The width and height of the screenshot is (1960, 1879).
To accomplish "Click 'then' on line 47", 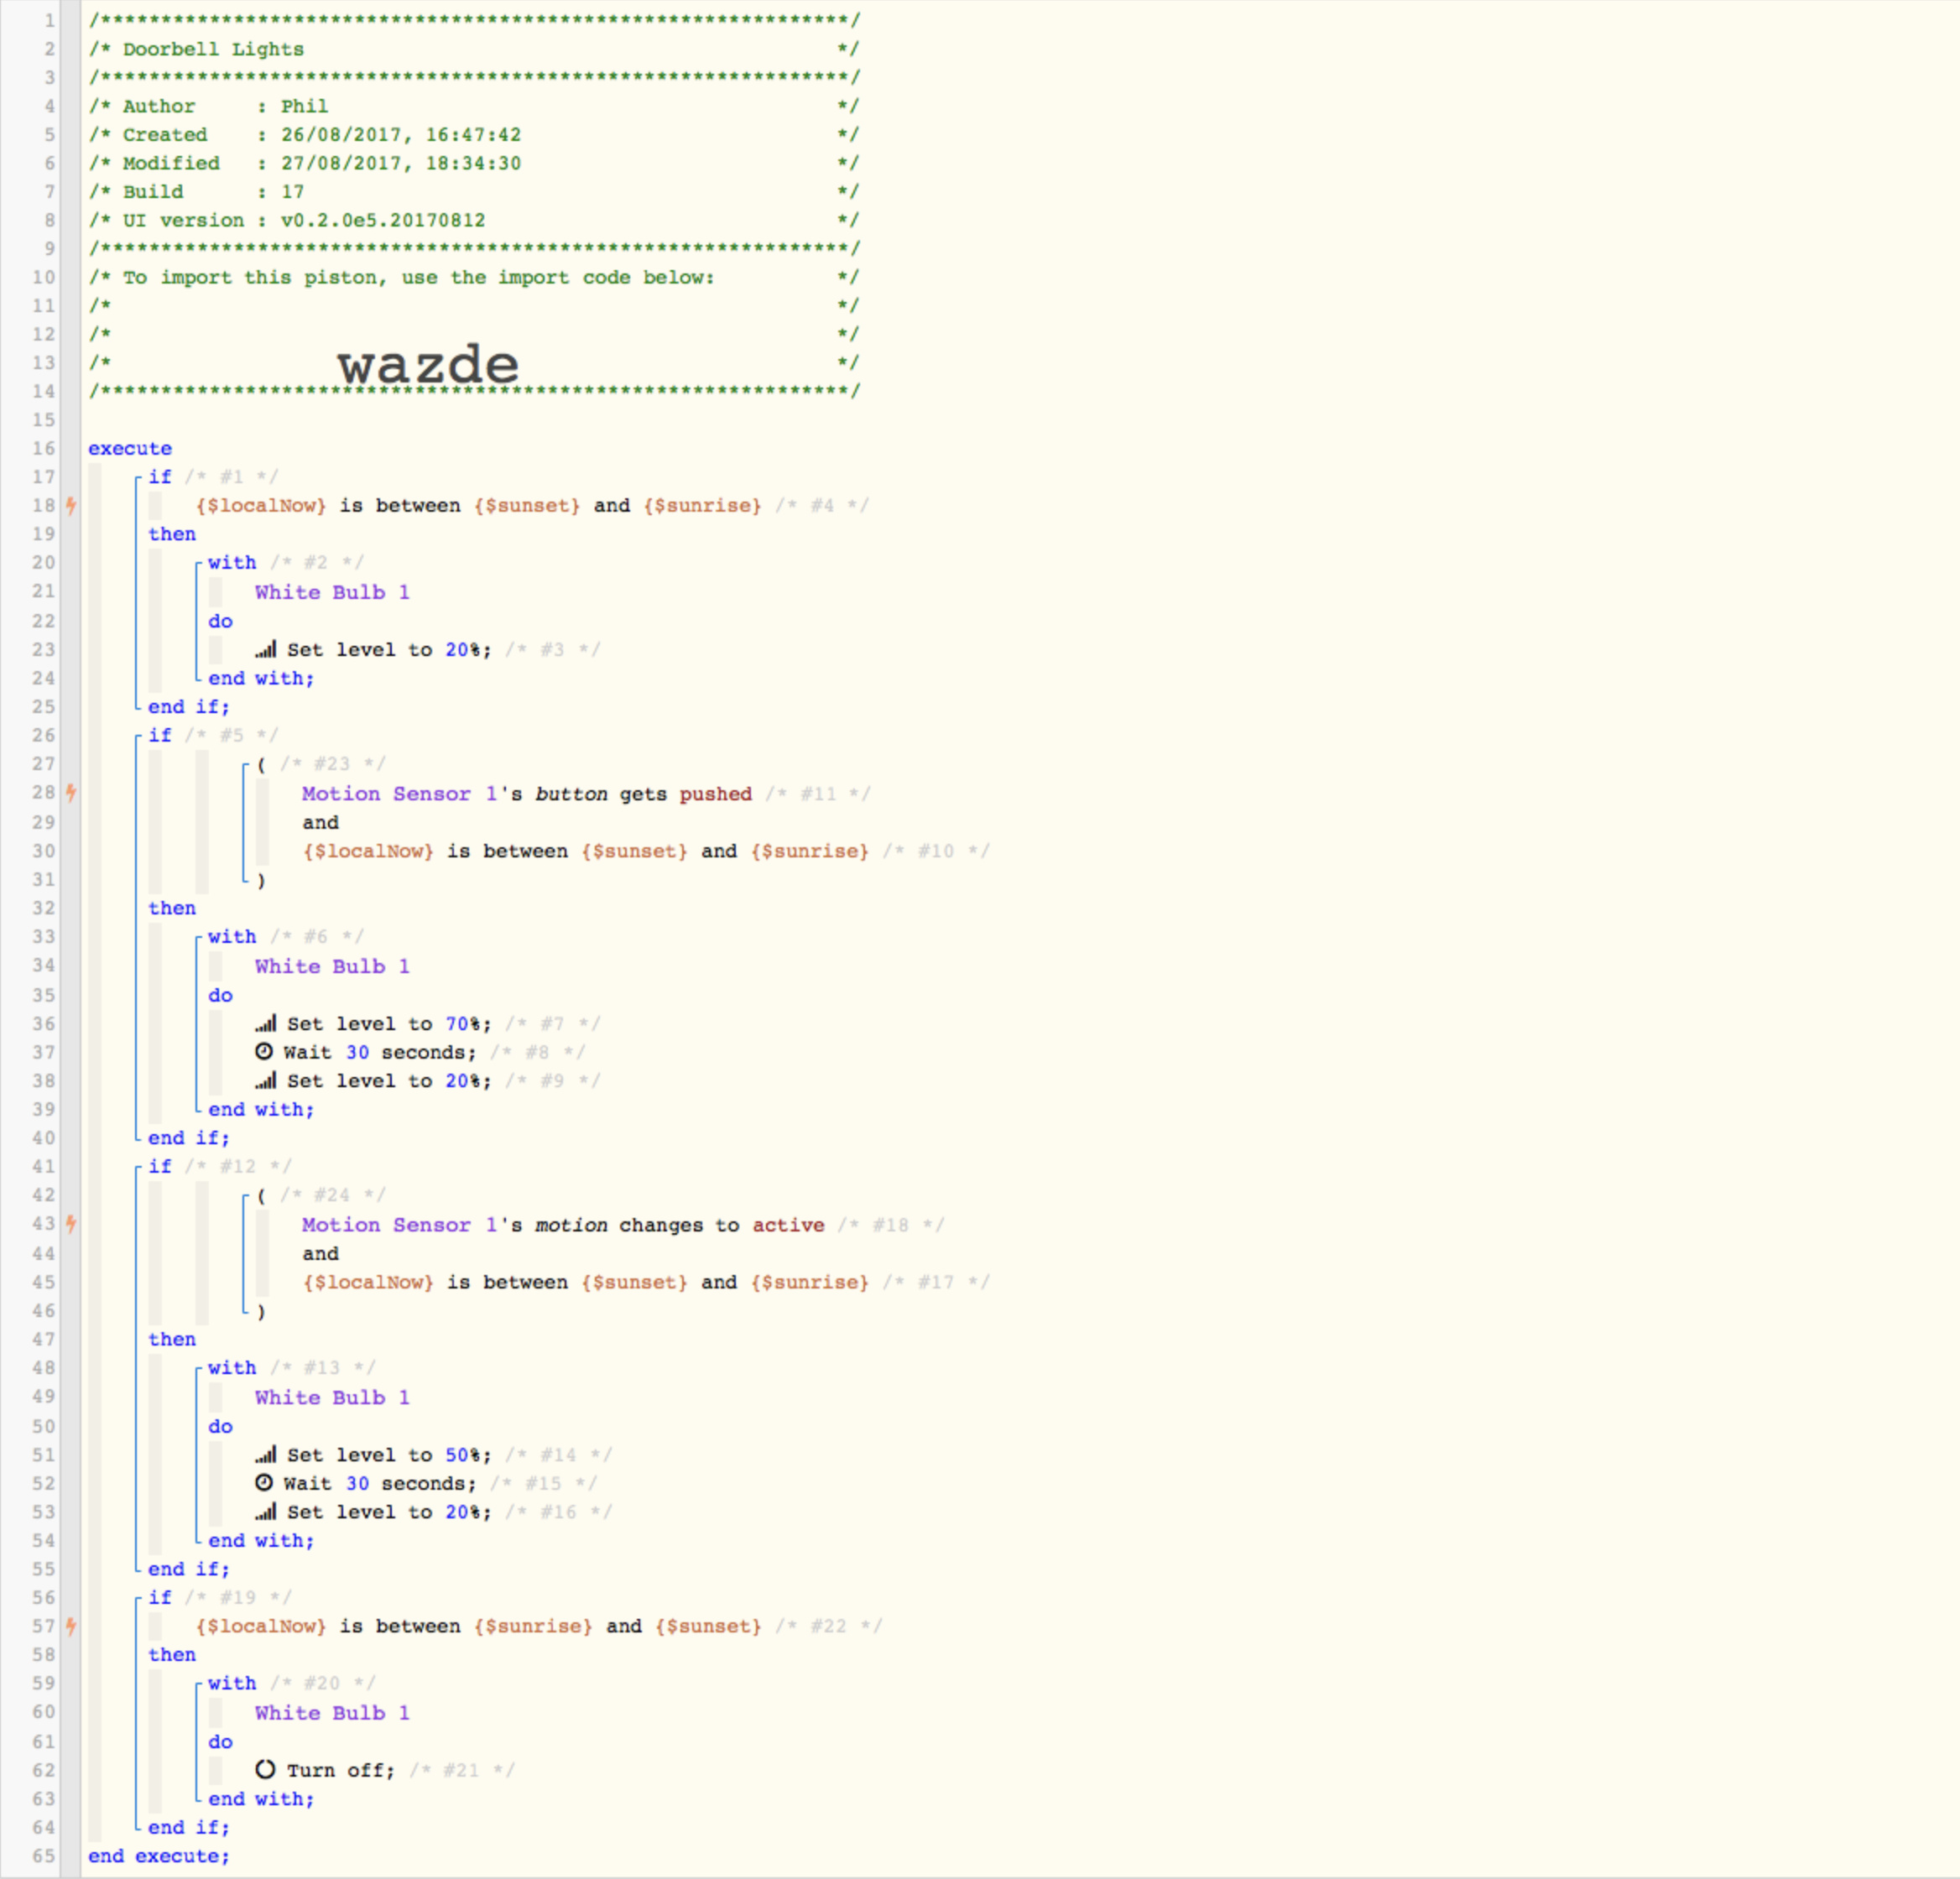I will coord(172,1339).
